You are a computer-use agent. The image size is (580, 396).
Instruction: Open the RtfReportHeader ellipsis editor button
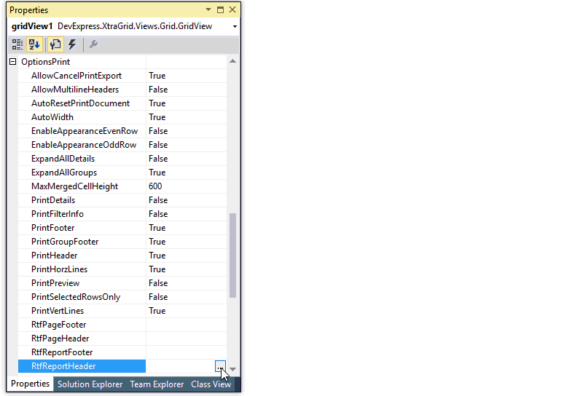coord(220,366)
